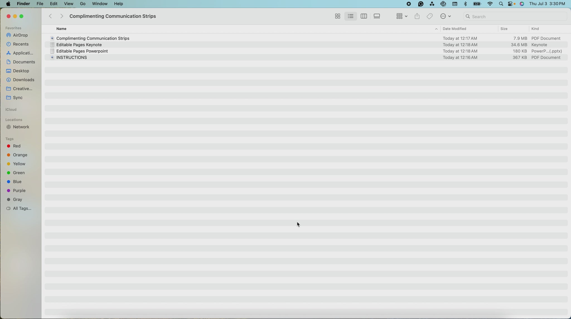571x319 pixels.
Task: Toggle Wi-Fi status menu
Action: tap(490, 4)
